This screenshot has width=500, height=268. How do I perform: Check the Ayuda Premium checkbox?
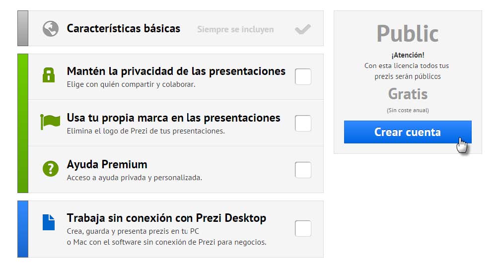[303, 170]
